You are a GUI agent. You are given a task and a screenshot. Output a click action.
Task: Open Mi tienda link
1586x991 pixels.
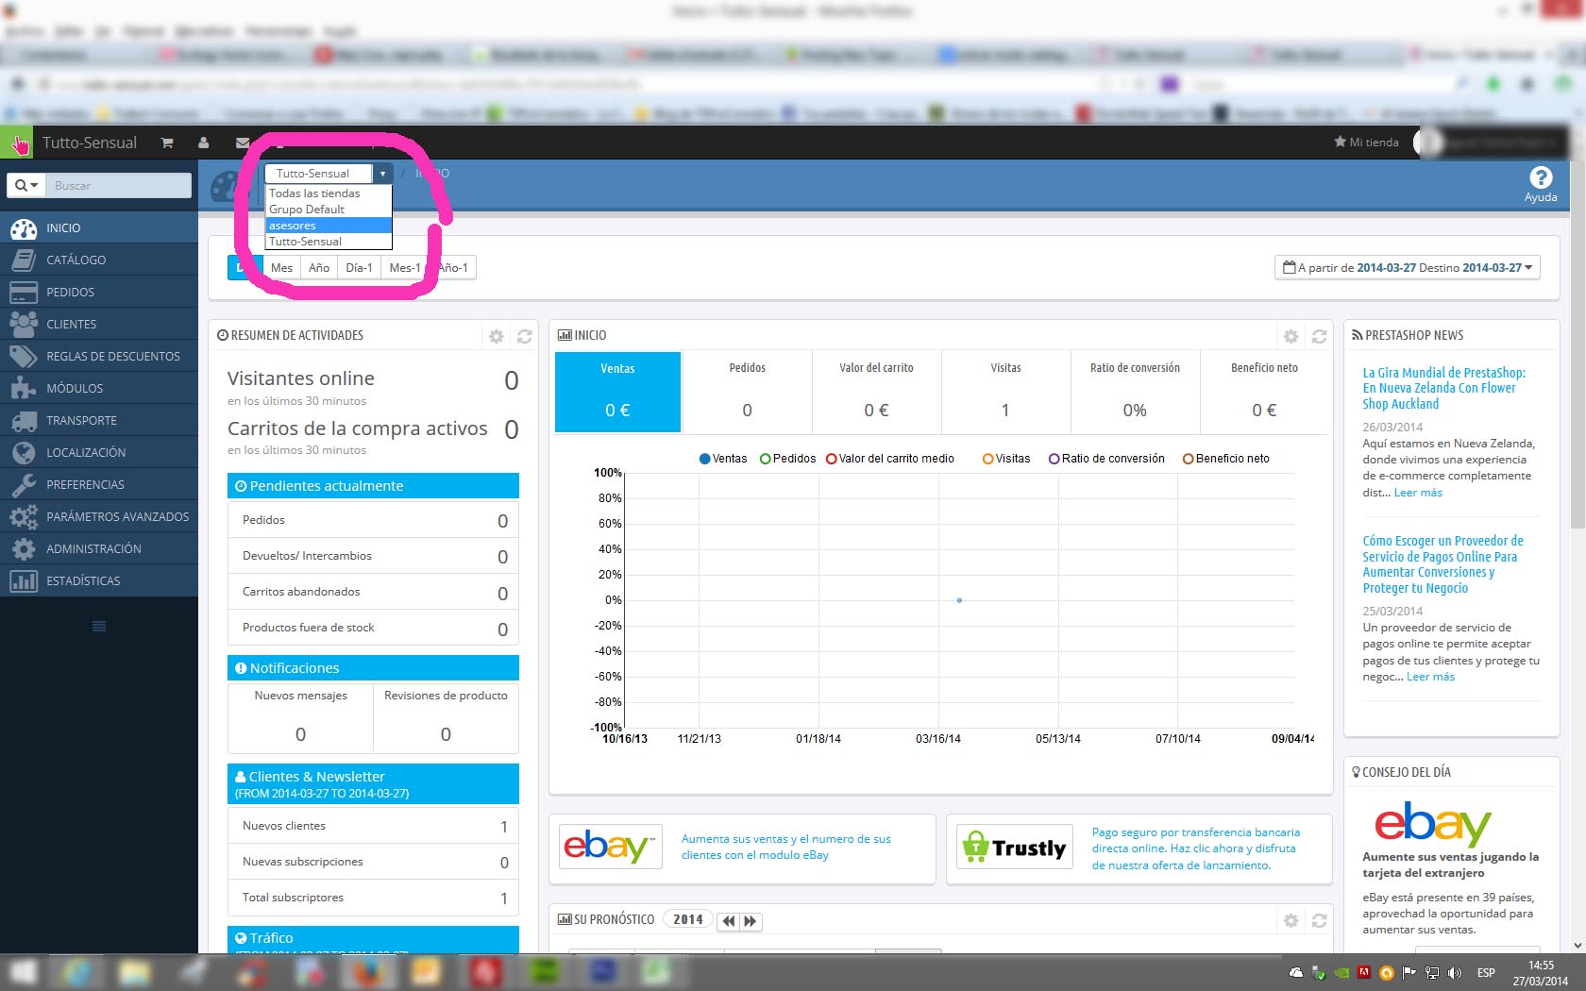(x=1366, y=143)
